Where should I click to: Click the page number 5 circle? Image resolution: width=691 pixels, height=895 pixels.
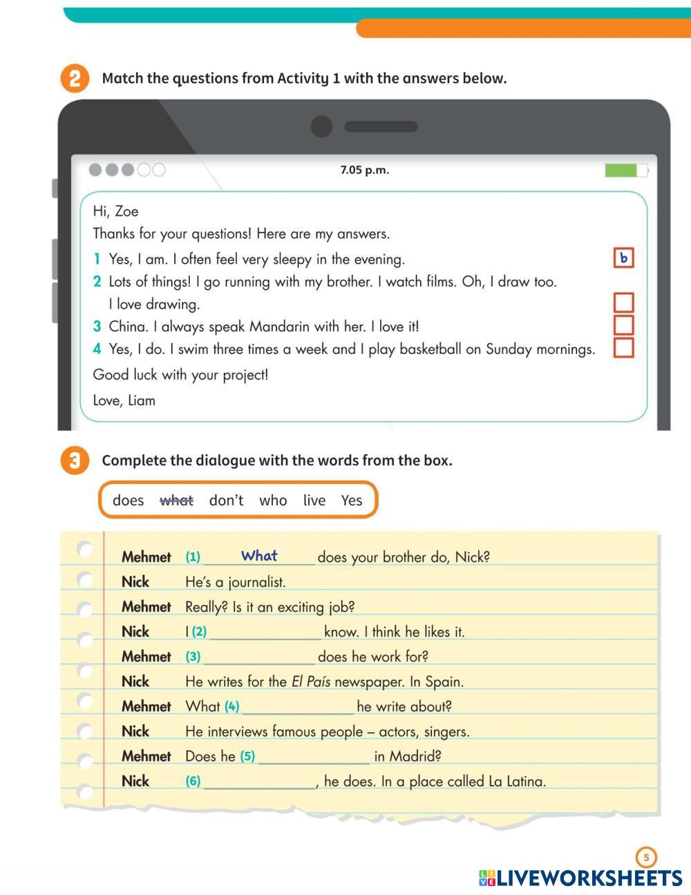pos(646,858)
